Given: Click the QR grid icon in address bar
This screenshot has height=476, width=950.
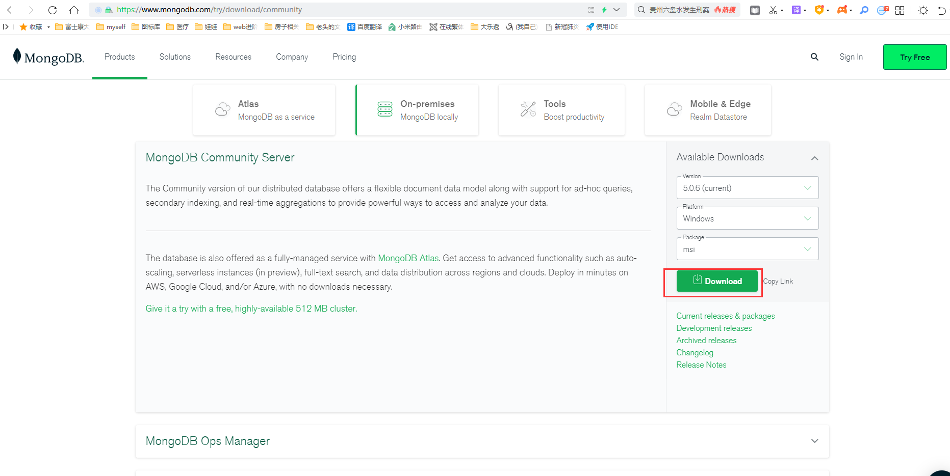Looking at the screenshot, I should 591,10.
